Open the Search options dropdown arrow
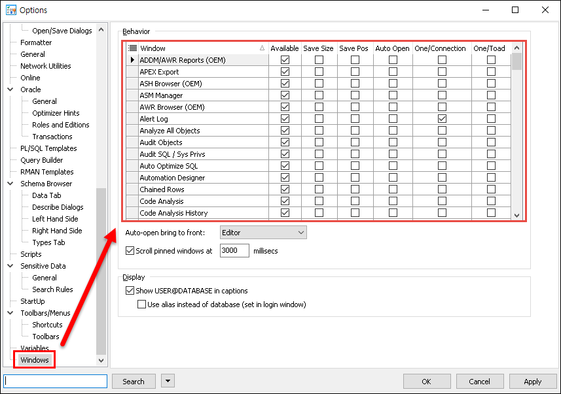This screenshot has width=561, height=394. click(168, 381)
